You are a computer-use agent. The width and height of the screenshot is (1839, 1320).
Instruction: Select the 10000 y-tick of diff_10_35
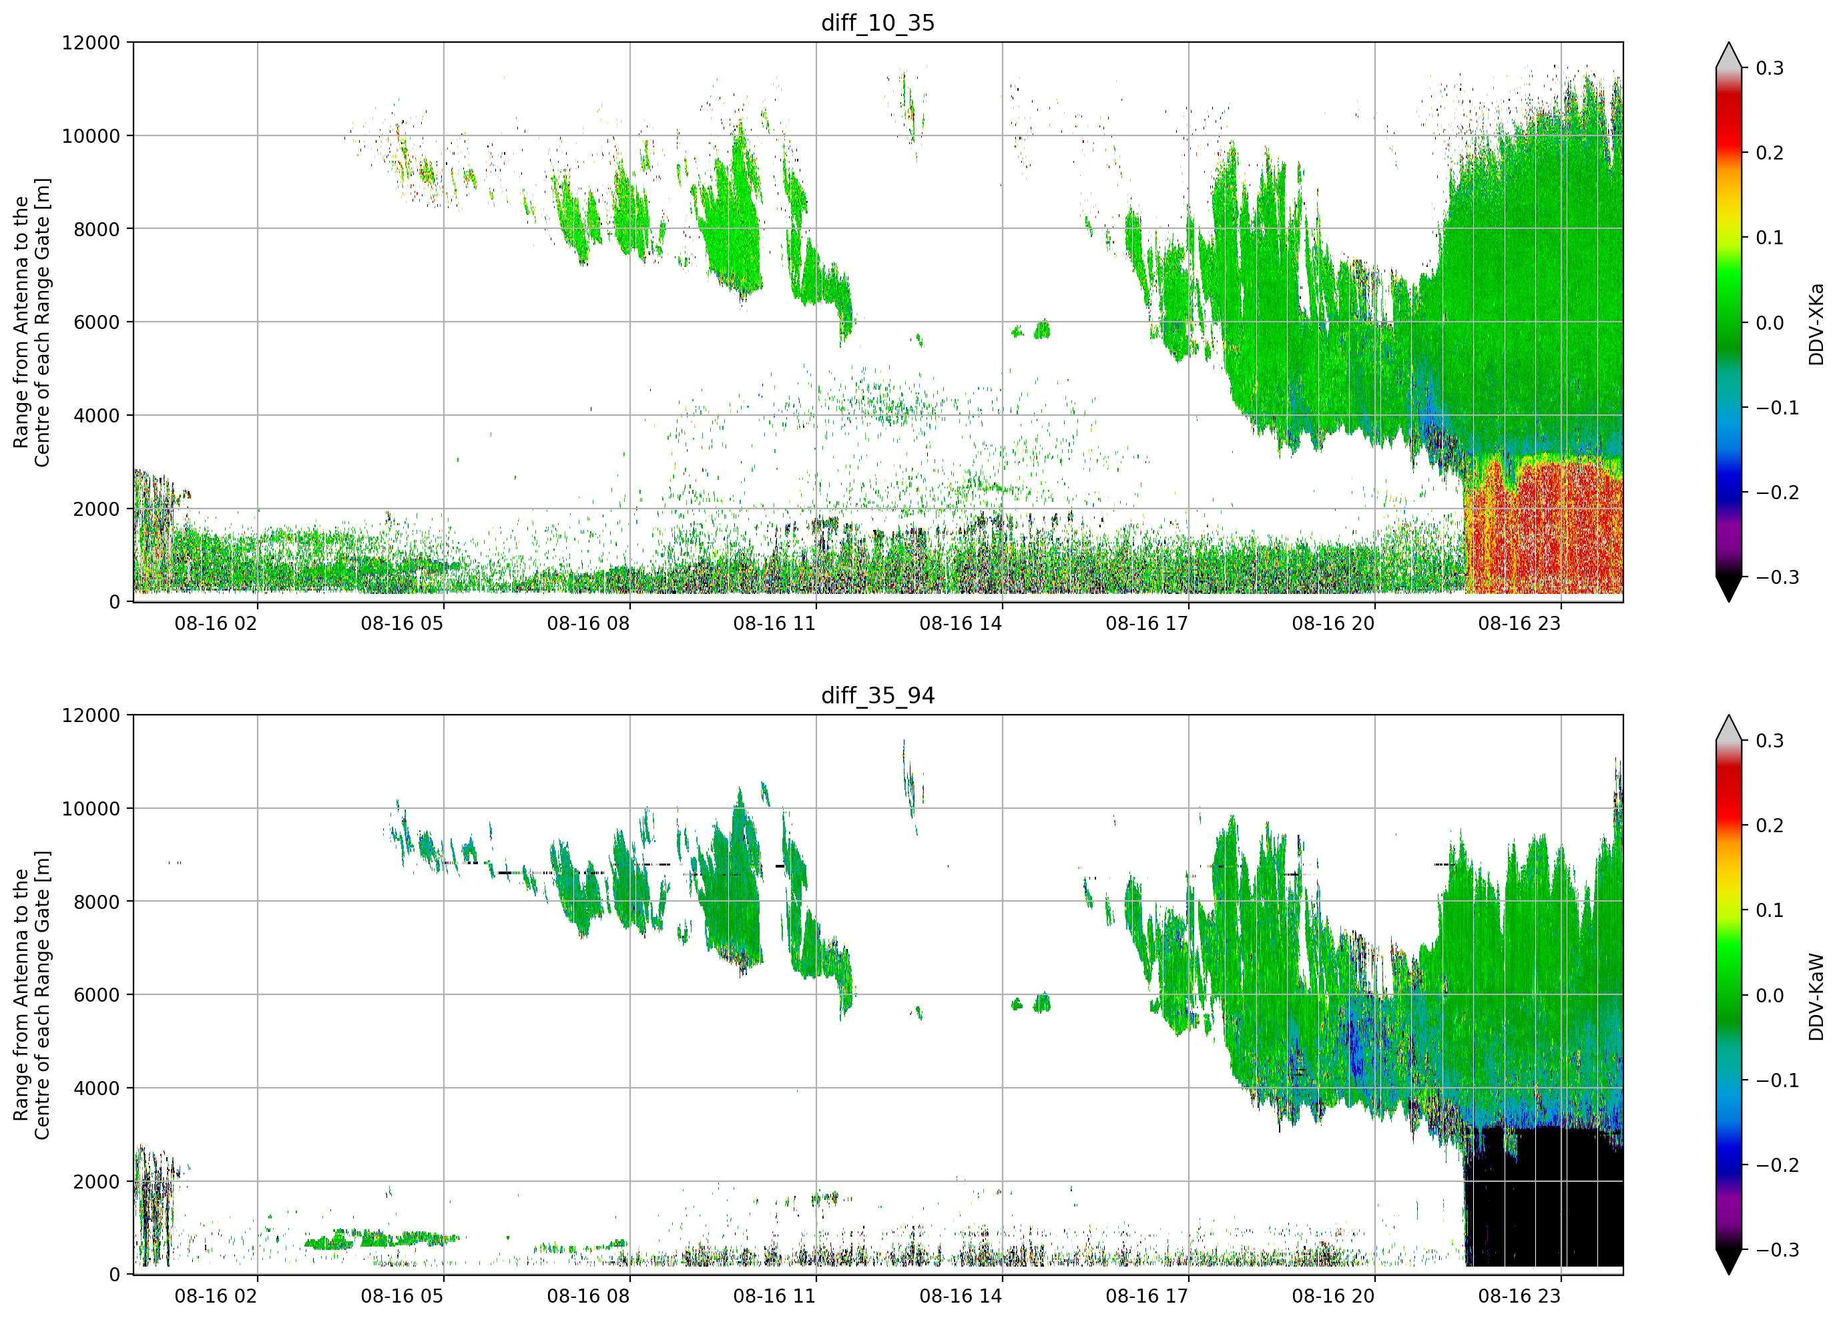91,136
